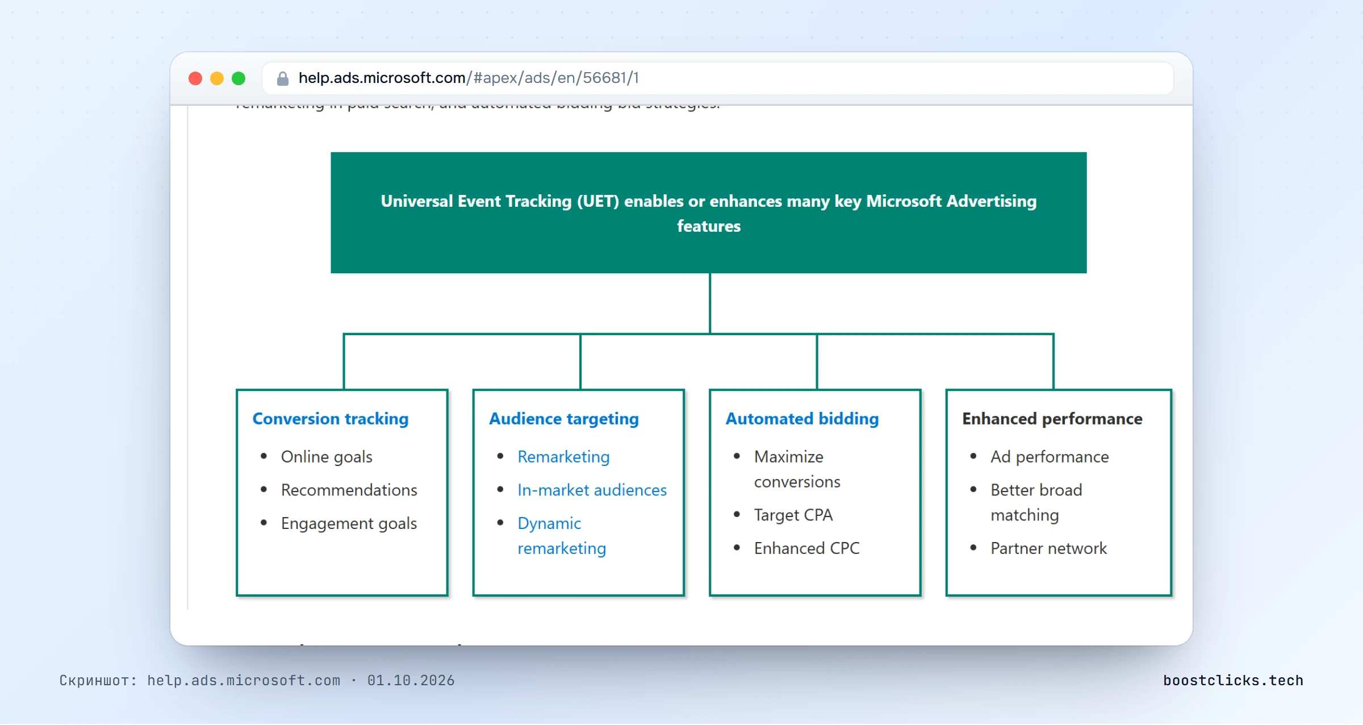
Task: Click the Enhanced CPC bullet
Action: (806, 548)
